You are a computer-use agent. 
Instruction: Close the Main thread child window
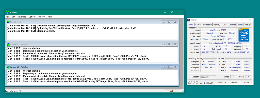coord(175,22)
